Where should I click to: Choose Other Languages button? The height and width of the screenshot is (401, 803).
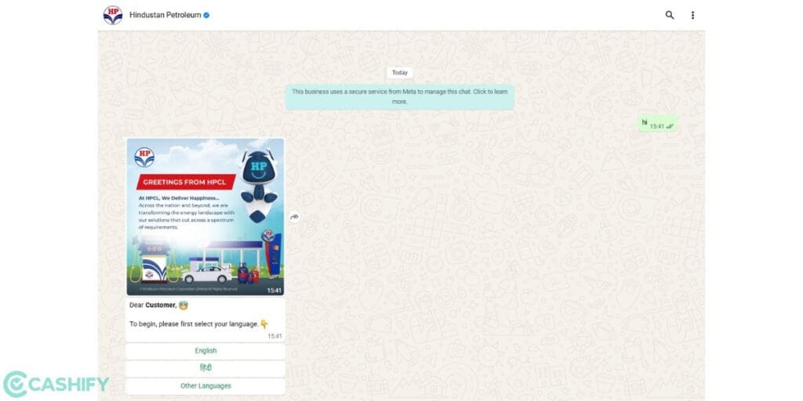point(205,386)
